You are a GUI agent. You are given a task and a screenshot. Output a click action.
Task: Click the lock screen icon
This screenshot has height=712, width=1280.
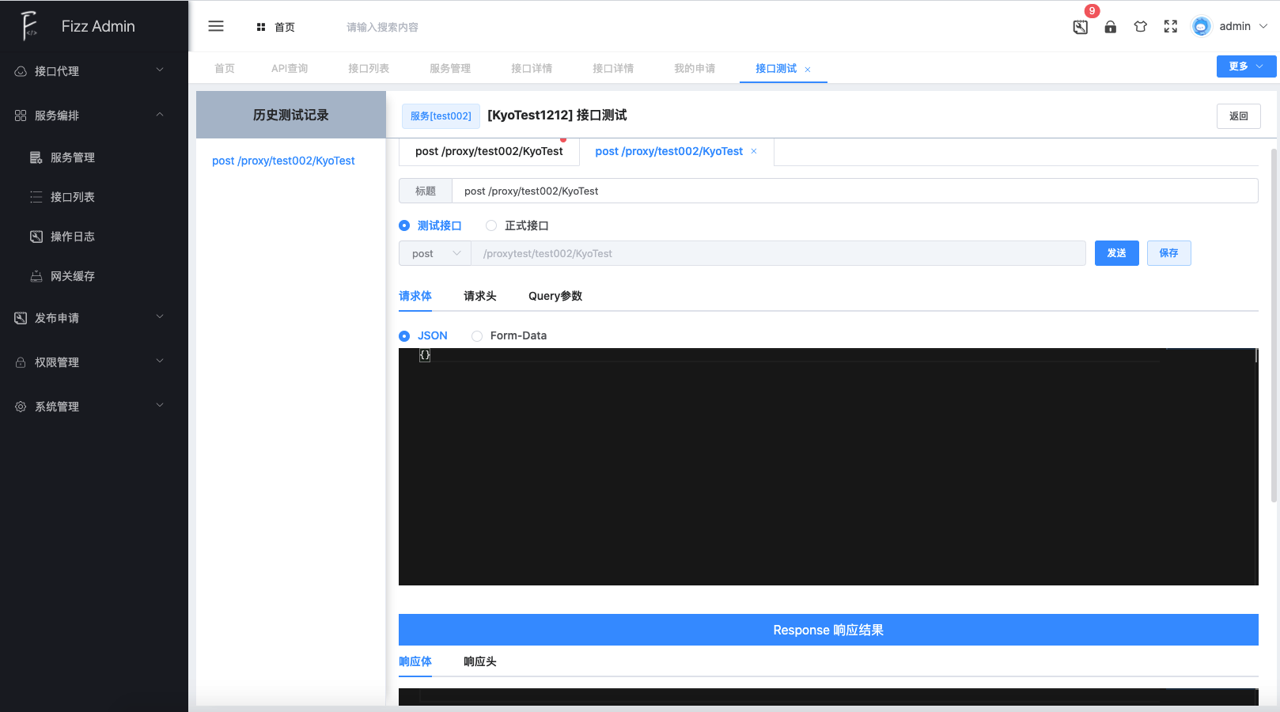click(x=1111, y=27)
